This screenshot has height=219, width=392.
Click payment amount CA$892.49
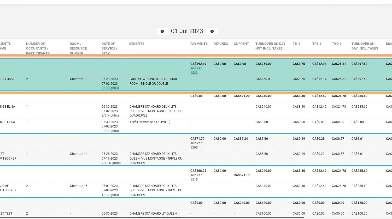pos(198,64)
